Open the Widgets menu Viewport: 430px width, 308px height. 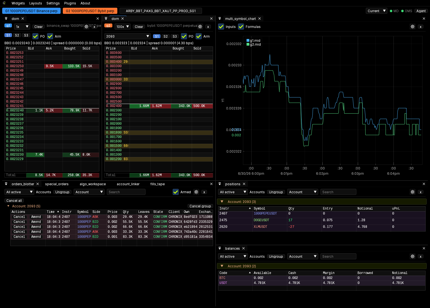[18, 3]
